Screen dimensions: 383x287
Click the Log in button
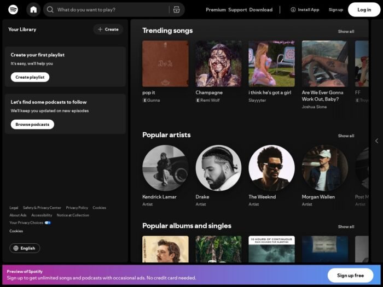[x=364, y=10]
